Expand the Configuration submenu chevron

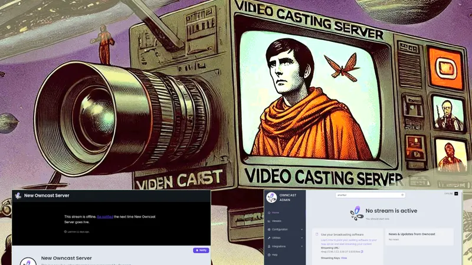coord(301,229)
